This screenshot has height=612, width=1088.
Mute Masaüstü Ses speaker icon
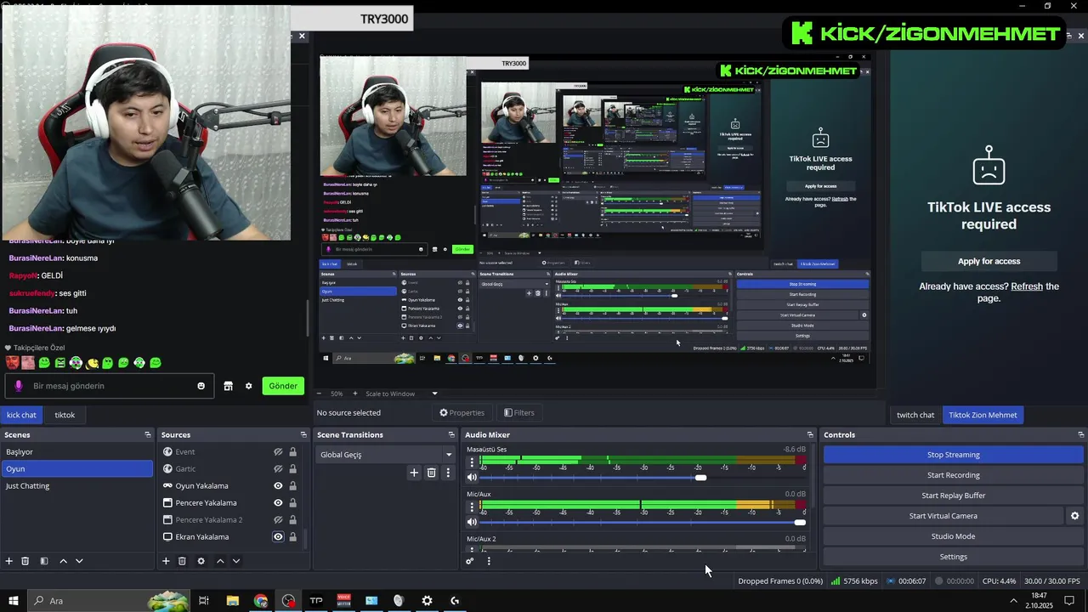[472, 478]
